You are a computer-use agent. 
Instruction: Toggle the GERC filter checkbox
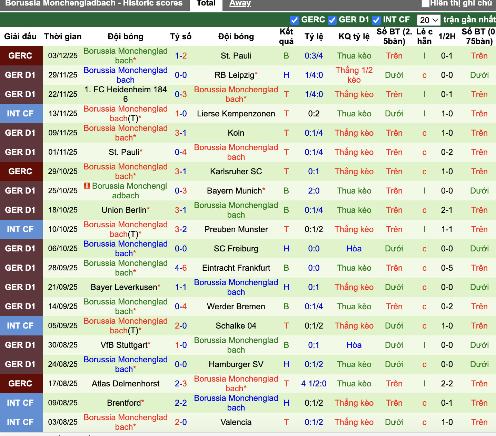(x=294, y=20)
